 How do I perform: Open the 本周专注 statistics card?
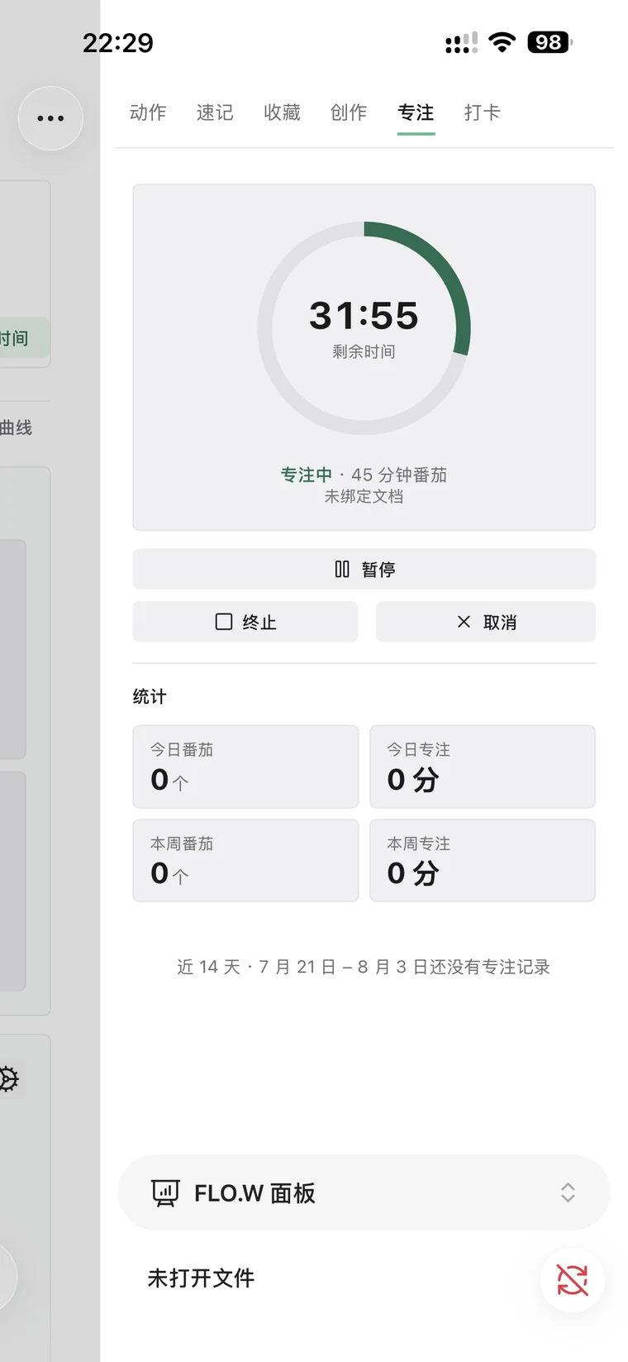[x=483, y=860]
